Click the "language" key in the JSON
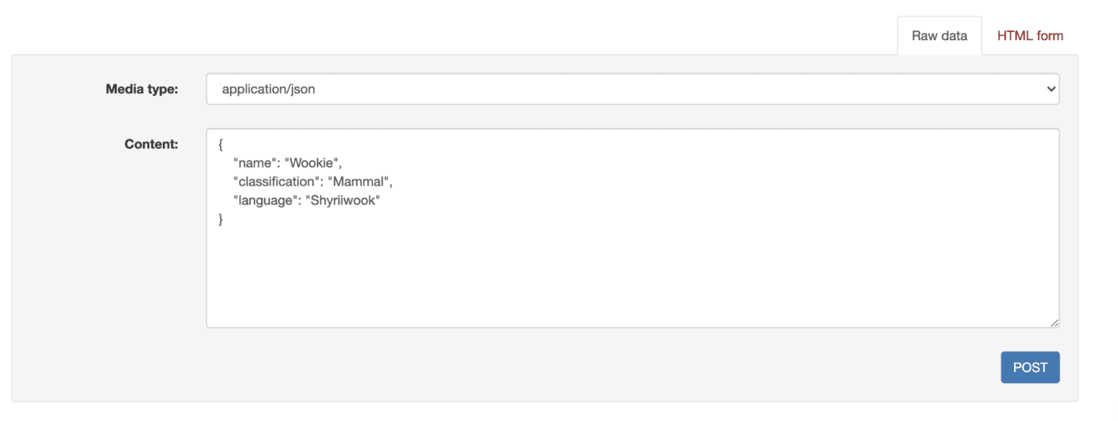Viewport: 1118px width, 421px height. pos(263,201)
